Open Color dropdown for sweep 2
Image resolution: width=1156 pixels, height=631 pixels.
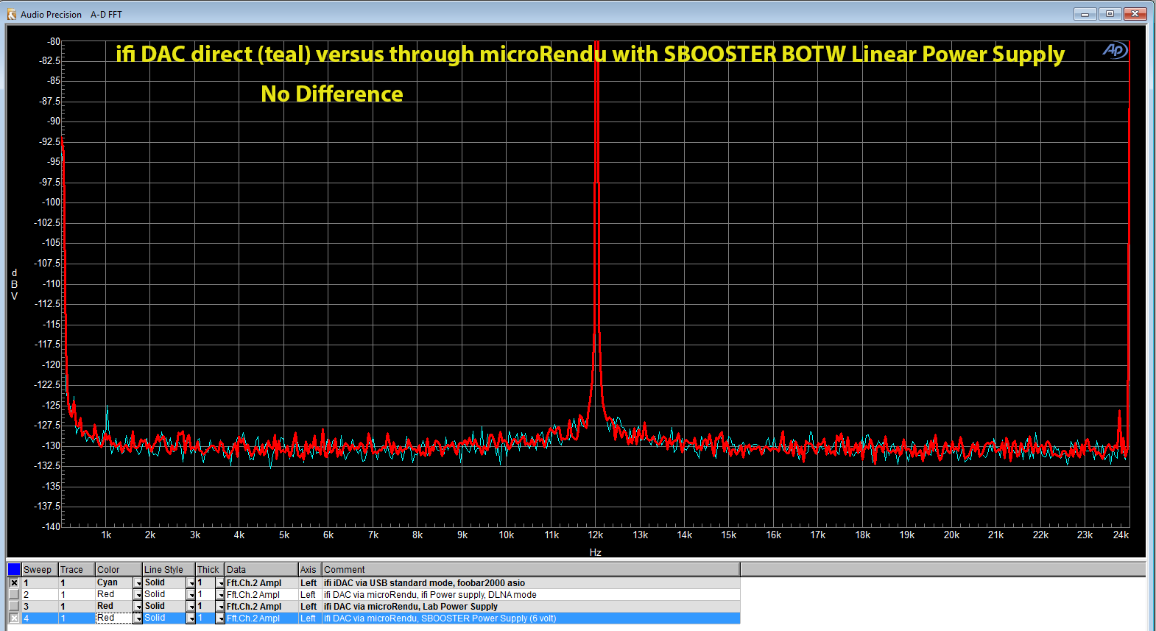(138, 595)
